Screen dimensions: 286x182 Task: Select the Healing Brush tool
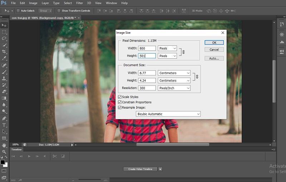pos(4,65)
